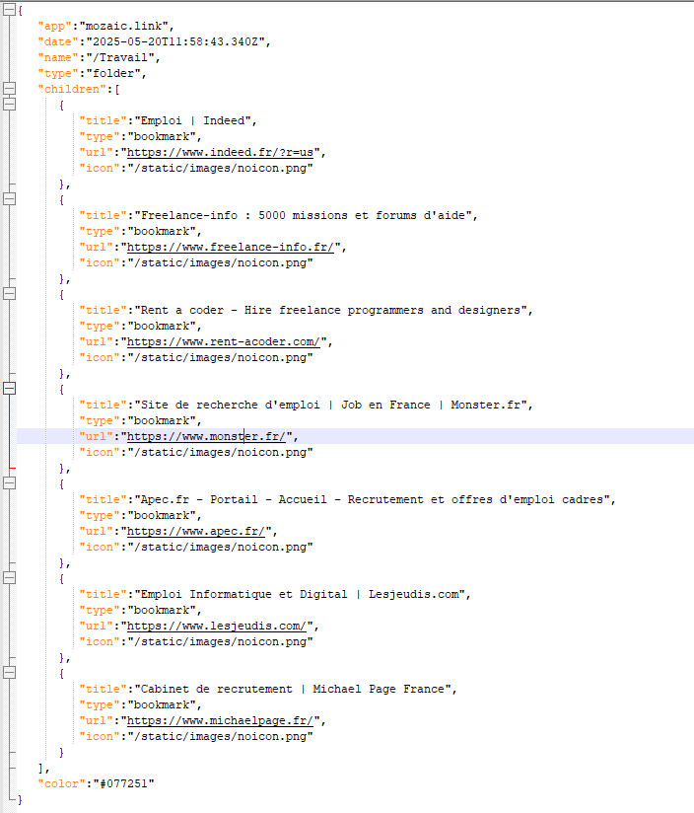Click "bookmark" type value in Lesjeudis block
The image size is (694, 813).
point(162,611)
